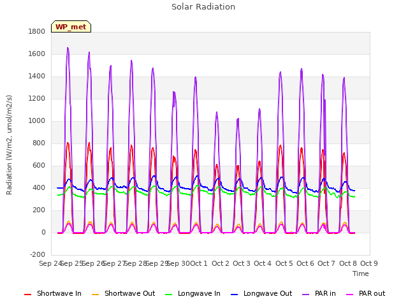Screen dimensions: 408x306
Task: Click the 1400 y-axis tick label
Action: (37, 76)
